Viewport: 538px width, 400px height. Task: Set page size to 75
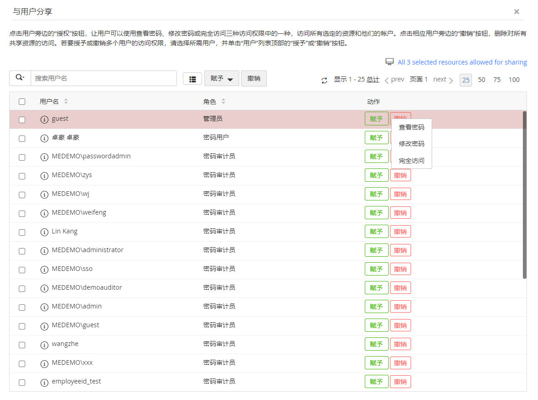pyautogui.click(x=497, y=80)
